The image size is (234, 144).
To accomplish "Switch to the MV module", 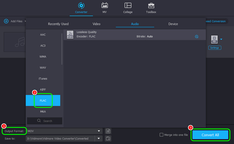I will pos(105,6).
